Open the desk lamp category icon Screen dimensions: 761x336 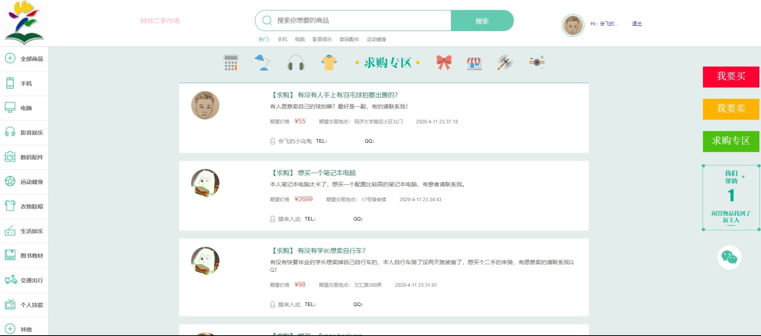(262, 63)
